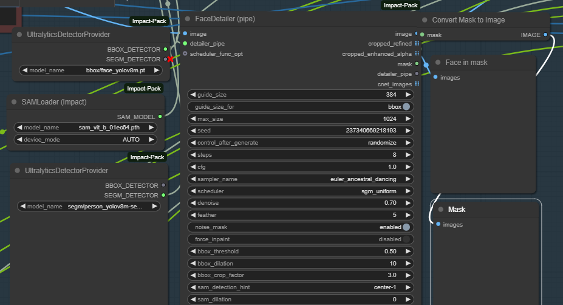563x305 pixels.
Task: Increase cfg value with right arrow
Action: tap(408, 167)
